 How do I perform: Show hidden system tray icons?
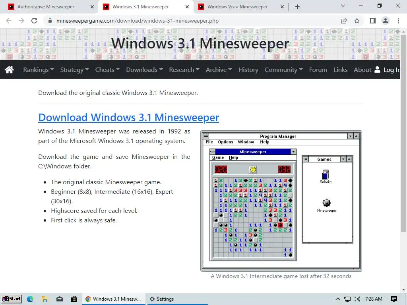[x=337, y=299]
